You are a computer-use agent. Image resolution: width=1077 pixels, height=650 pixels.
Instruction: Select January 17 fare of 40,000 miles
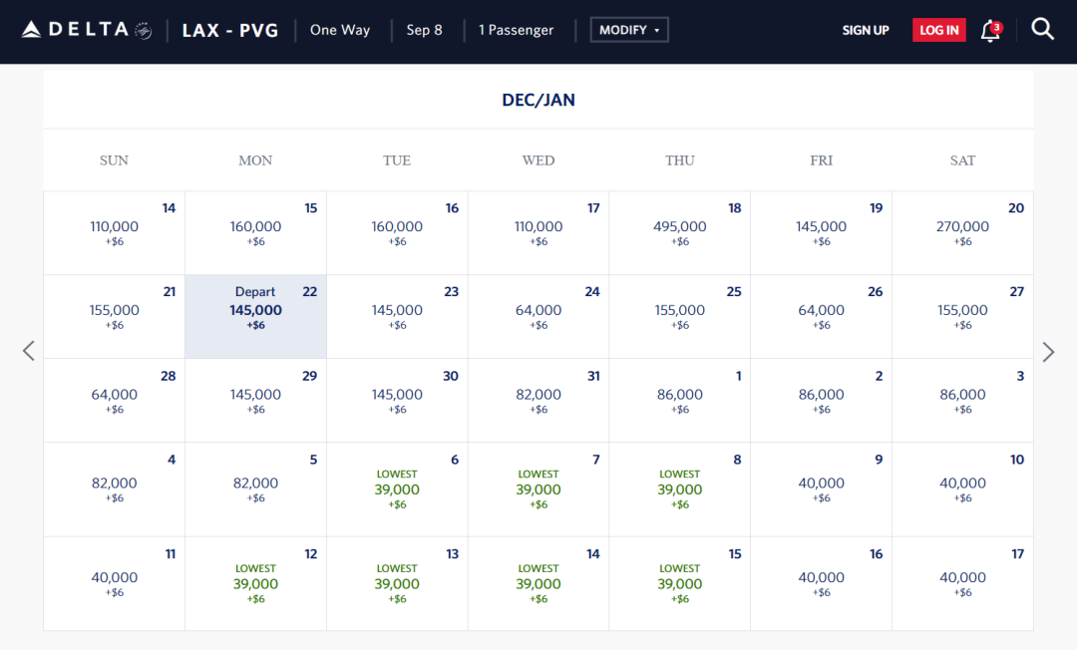(x=962, y=583)
